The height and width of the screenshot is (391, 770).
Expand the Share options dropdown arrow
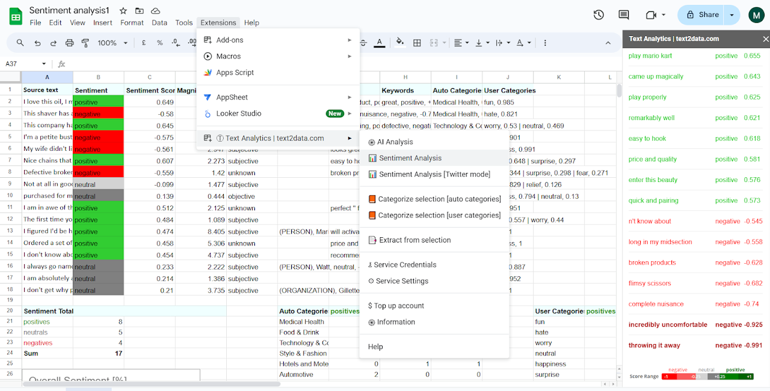pos(732,15)
